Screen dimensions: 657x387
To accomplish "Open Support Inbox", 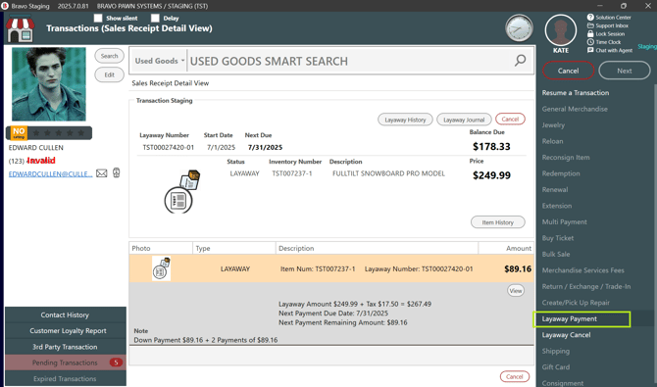I will coord(608,25).
